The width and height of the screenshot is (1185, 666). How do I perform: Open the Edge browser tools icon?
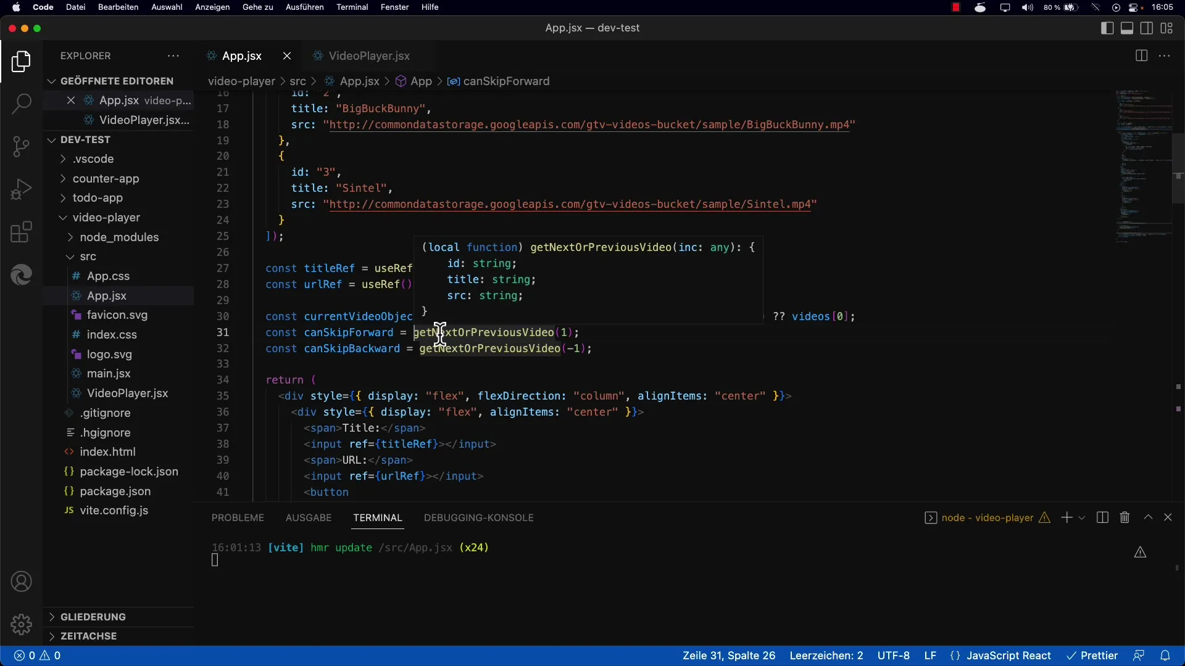(21, 275)
